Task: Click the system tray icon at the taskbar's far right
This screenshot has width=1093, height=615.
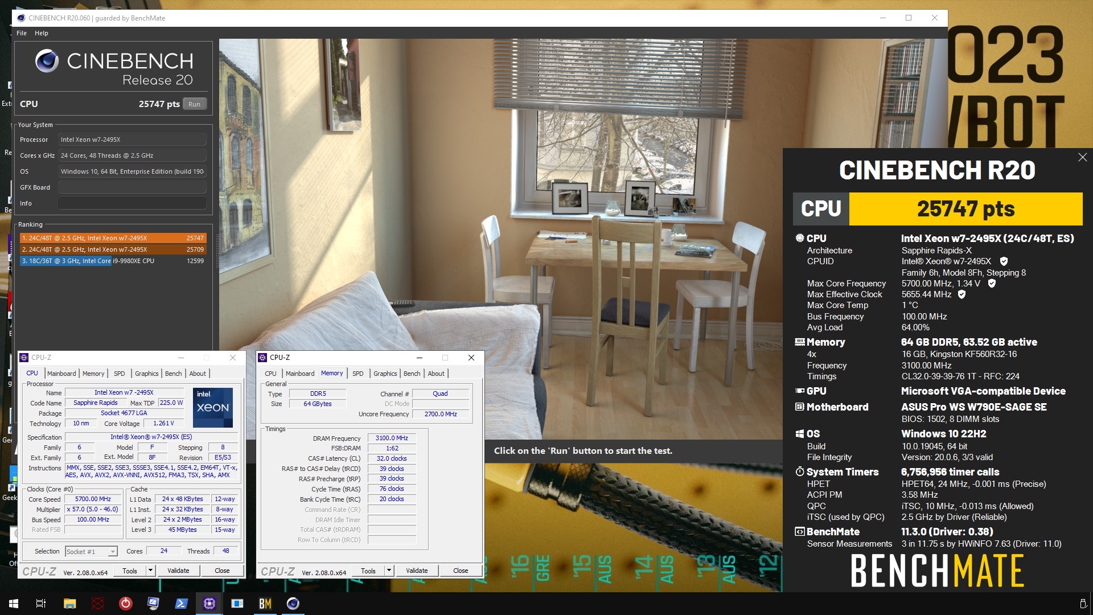Action: coord(1083,604)
